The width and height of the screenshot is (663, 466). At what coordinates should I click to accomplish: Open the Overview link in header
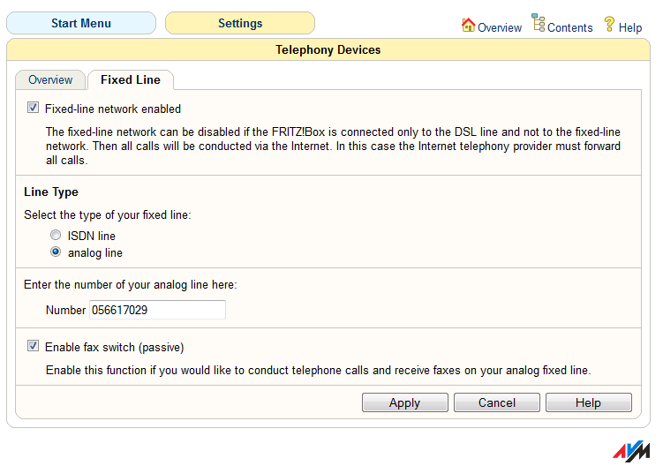pos(500,27)
